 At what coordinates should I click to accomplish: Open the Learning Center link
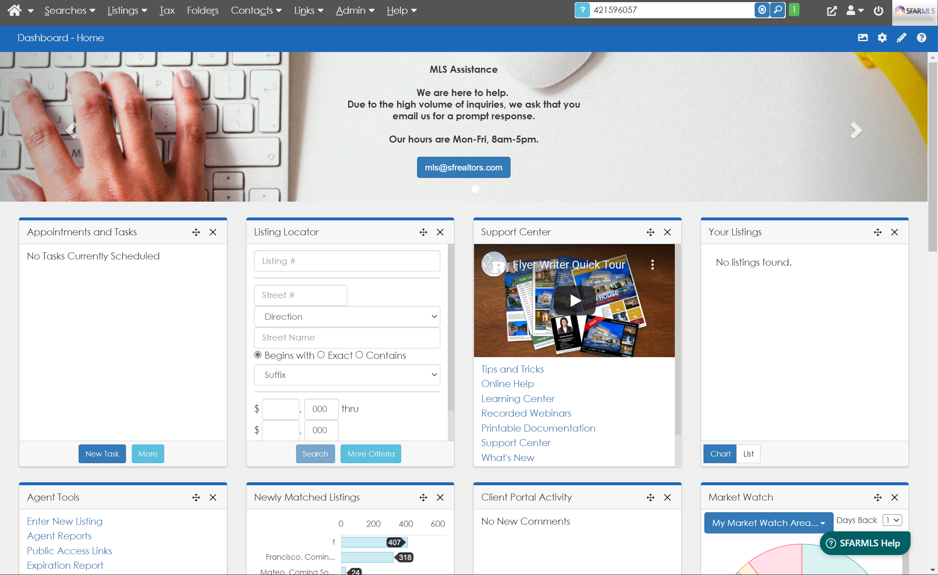pos(518,399)
